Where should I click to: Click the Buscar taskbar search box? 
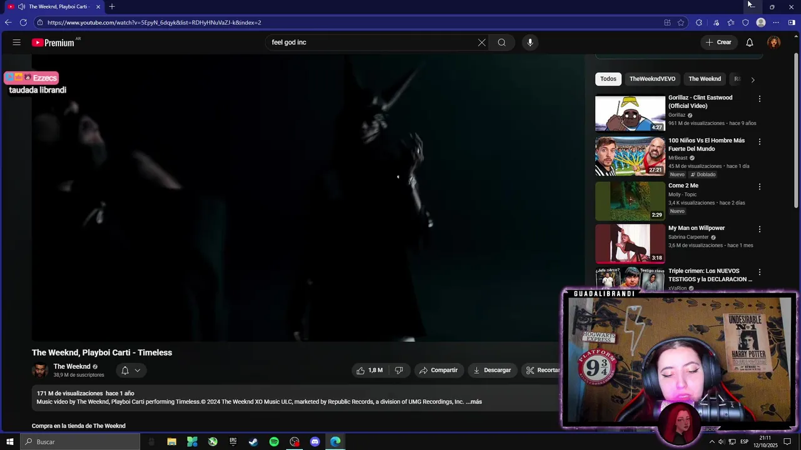[x=80, y=442]
